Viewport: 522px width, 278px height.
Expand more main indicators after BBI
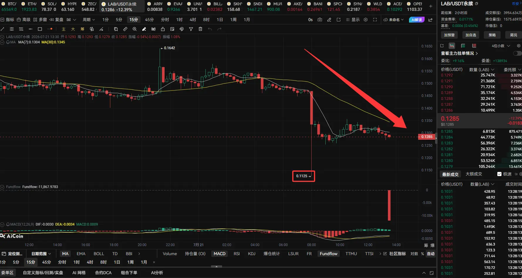[139, 254]
